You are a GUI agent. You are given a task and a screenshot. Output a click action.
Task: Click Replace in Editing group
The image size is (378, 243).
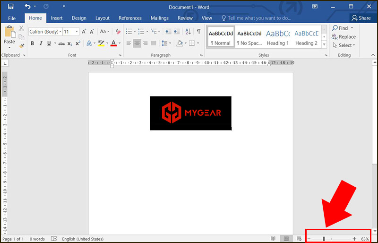(344, 37)
